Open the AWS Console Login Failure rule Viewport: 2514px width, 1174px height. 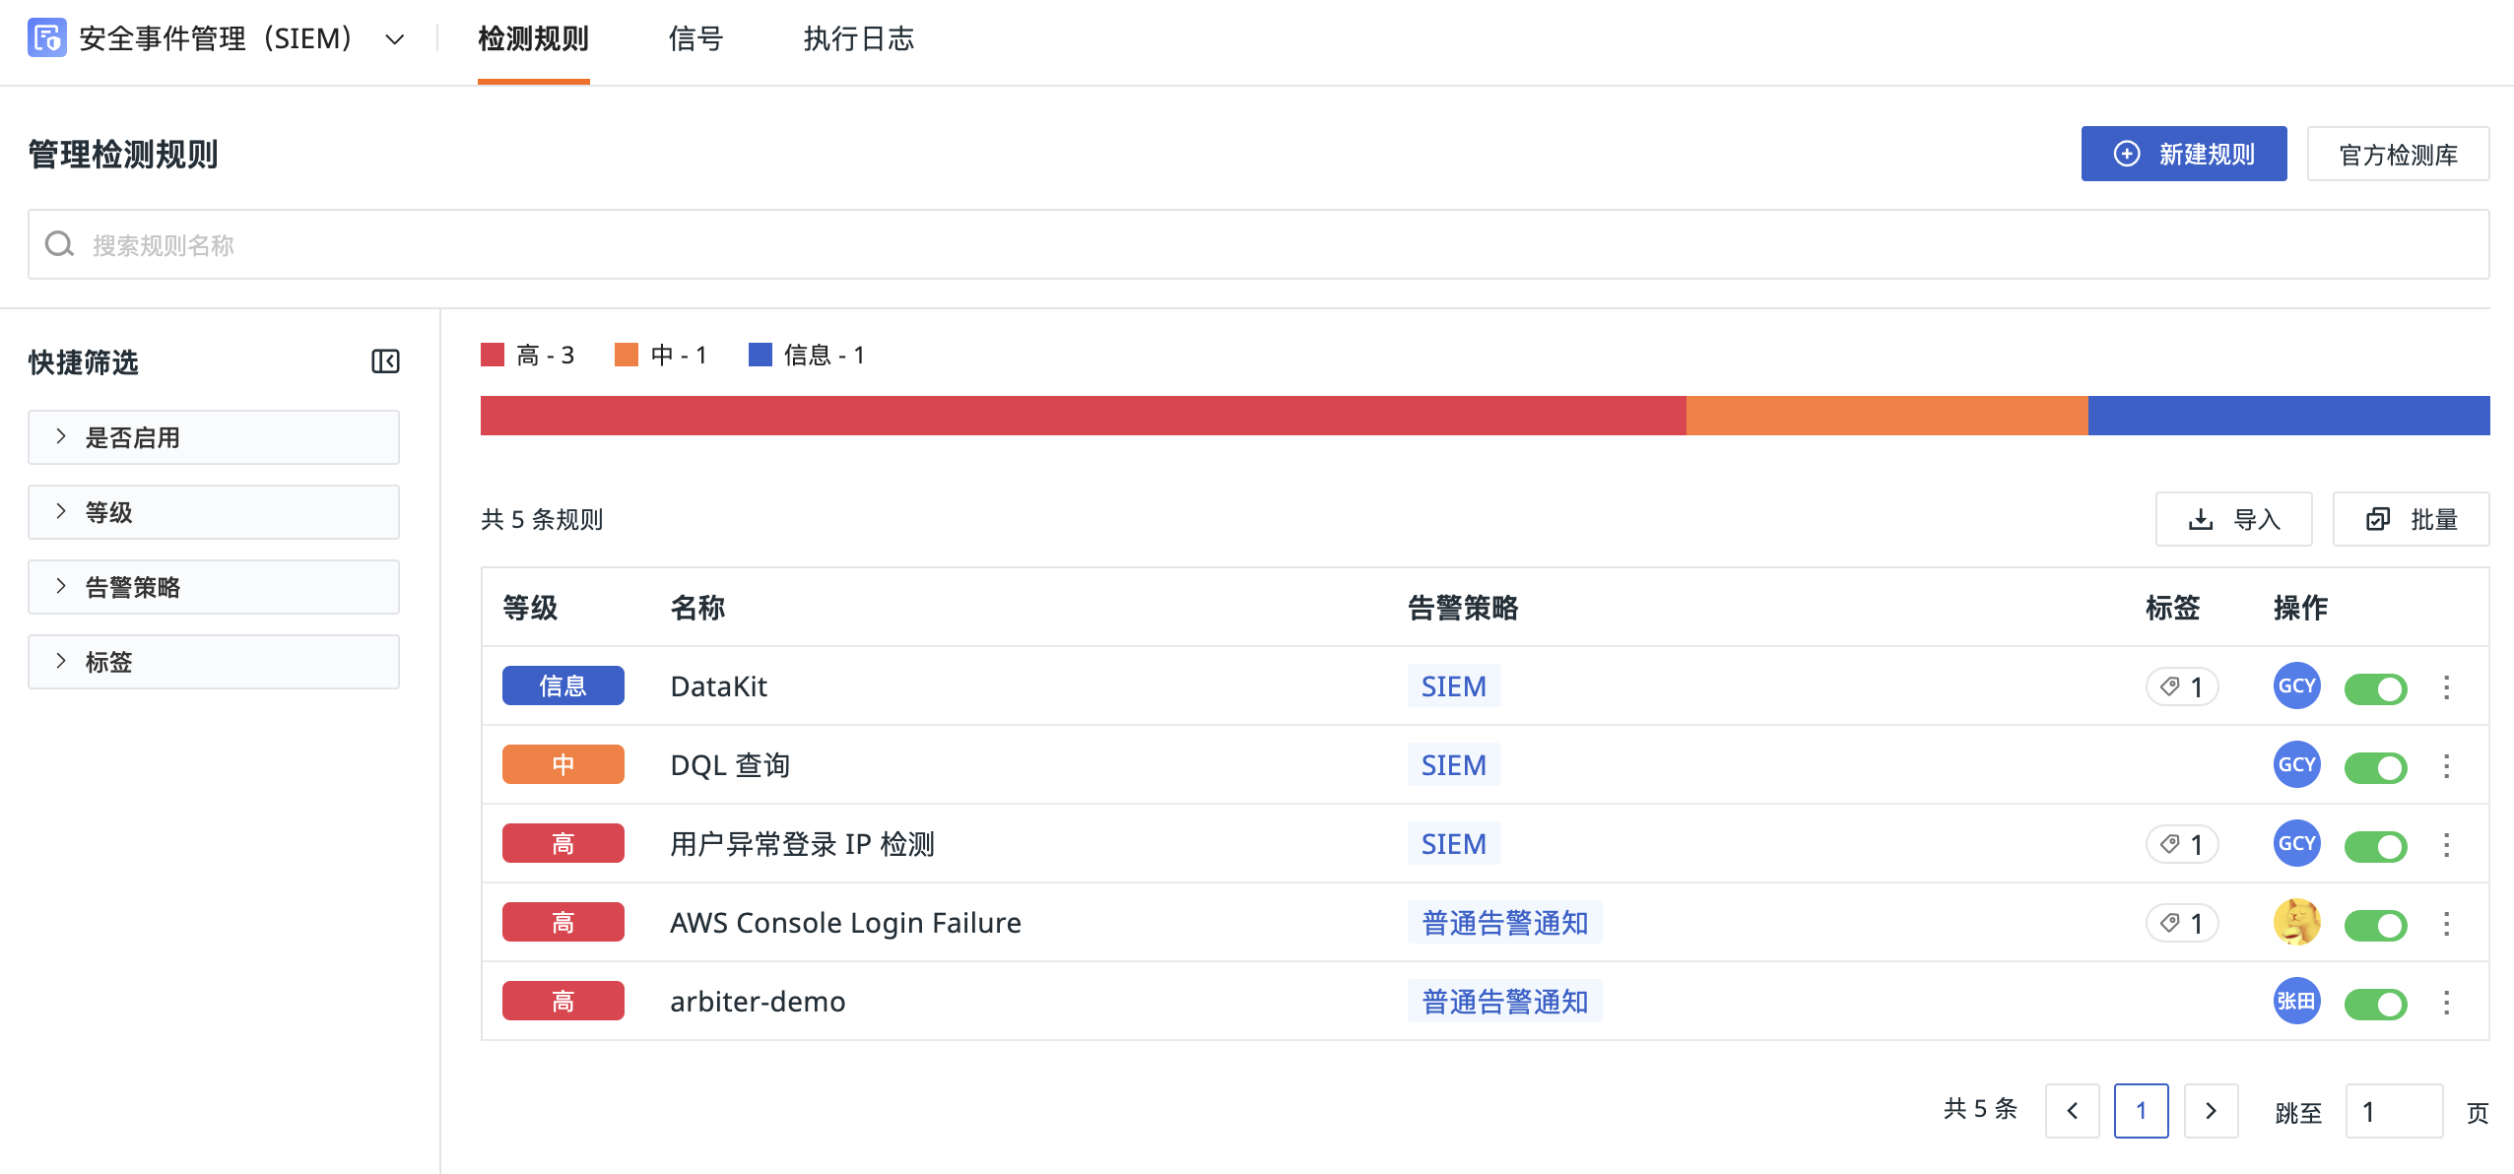click(845, 923)
